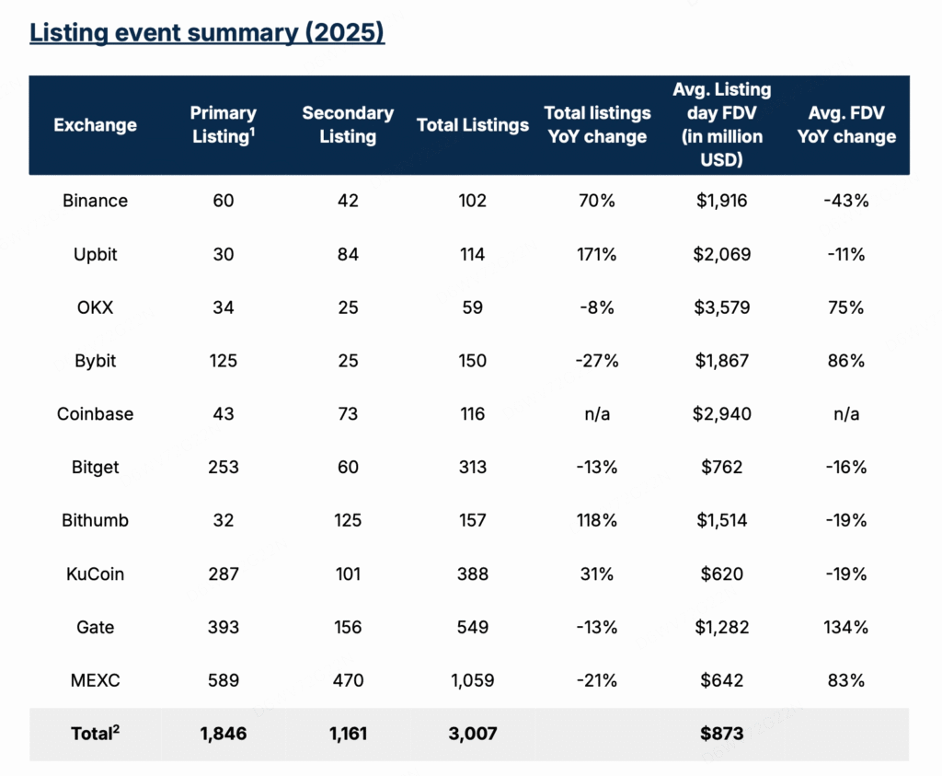
Task: Click the Upbit exchange name
Action: [95, 254]
